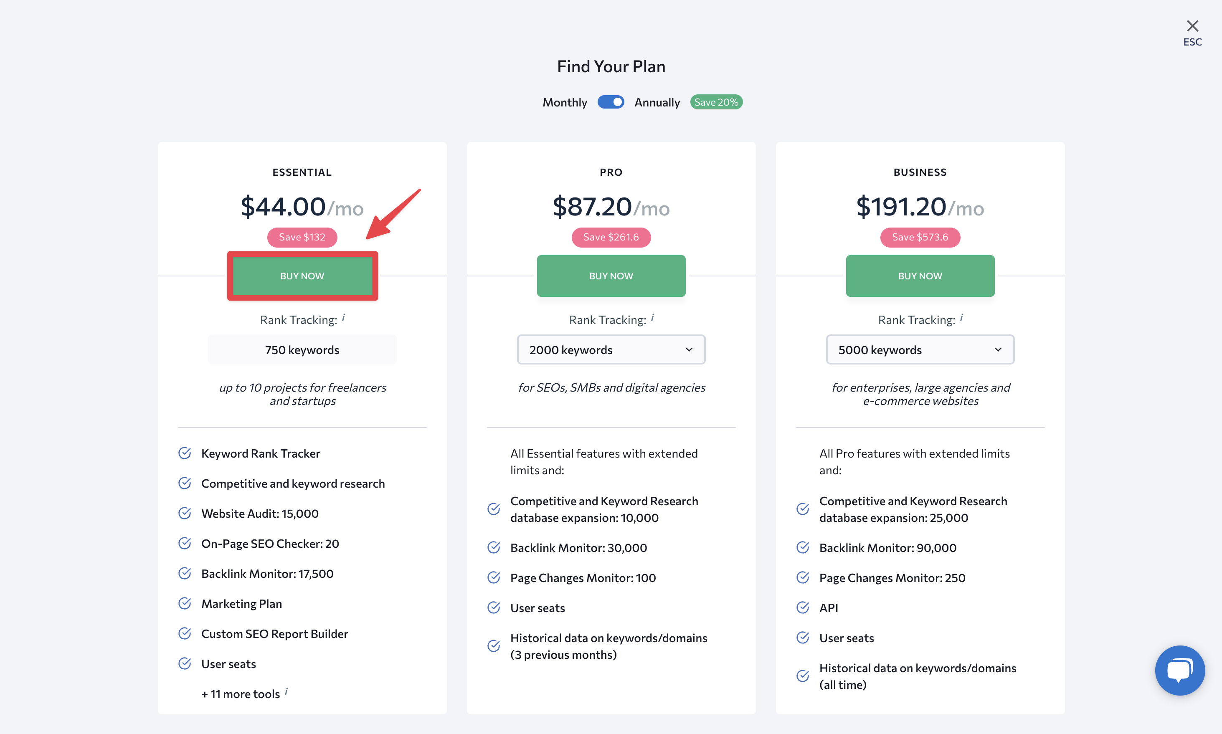Click the info icon beside Essential Rank Tracking
1222x734 pixels.
click(x=343, y=318)
